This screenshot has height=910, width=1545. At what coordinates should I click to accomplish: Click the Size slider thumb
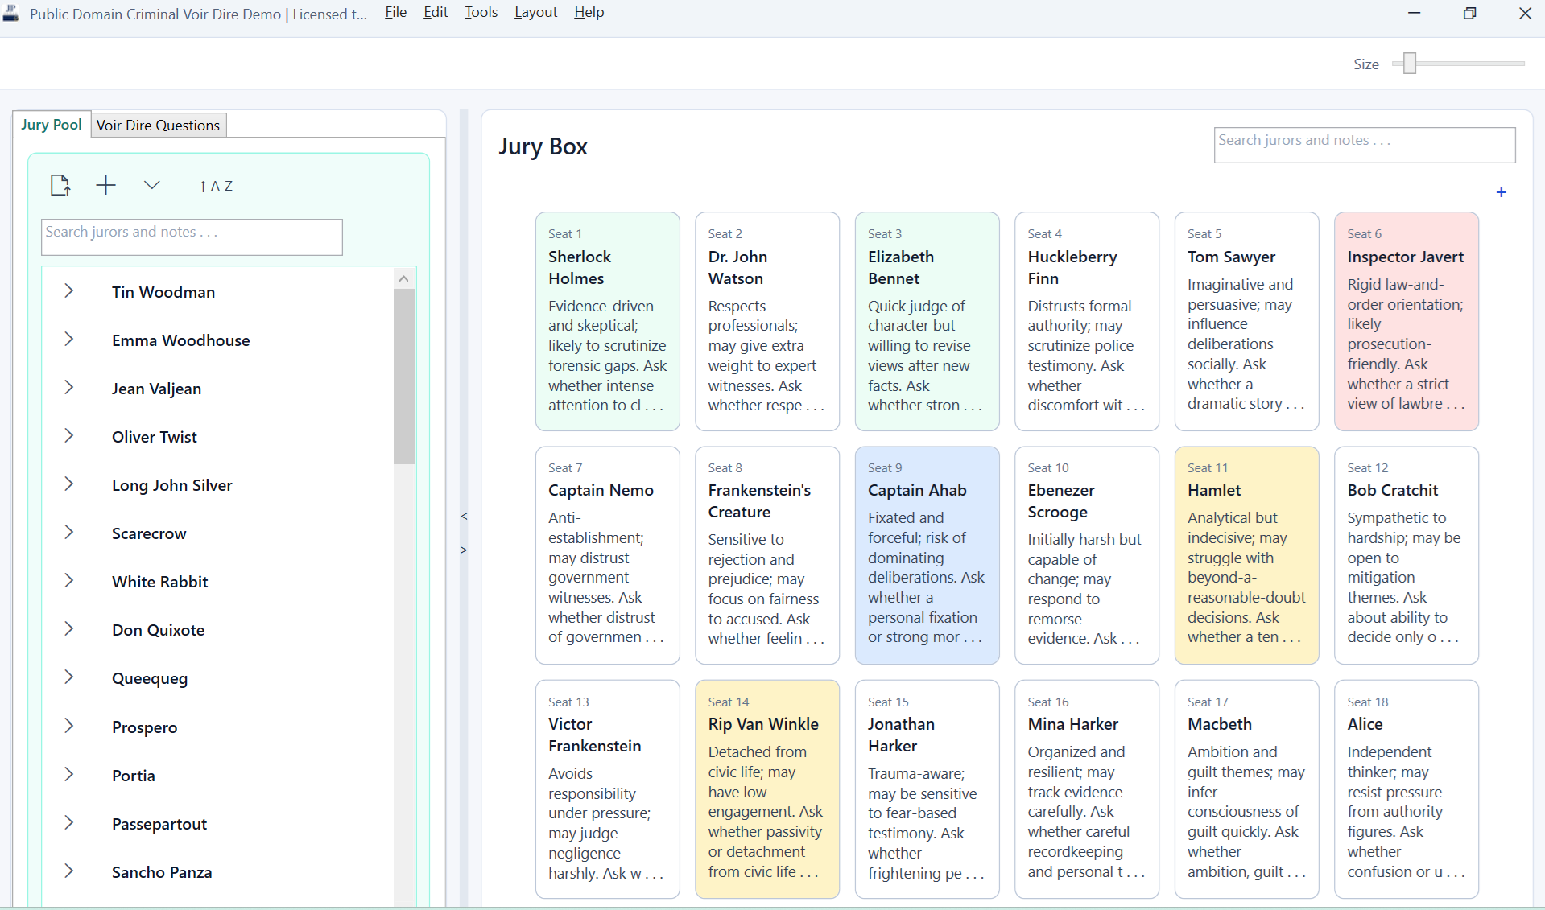coord(1409,64)
